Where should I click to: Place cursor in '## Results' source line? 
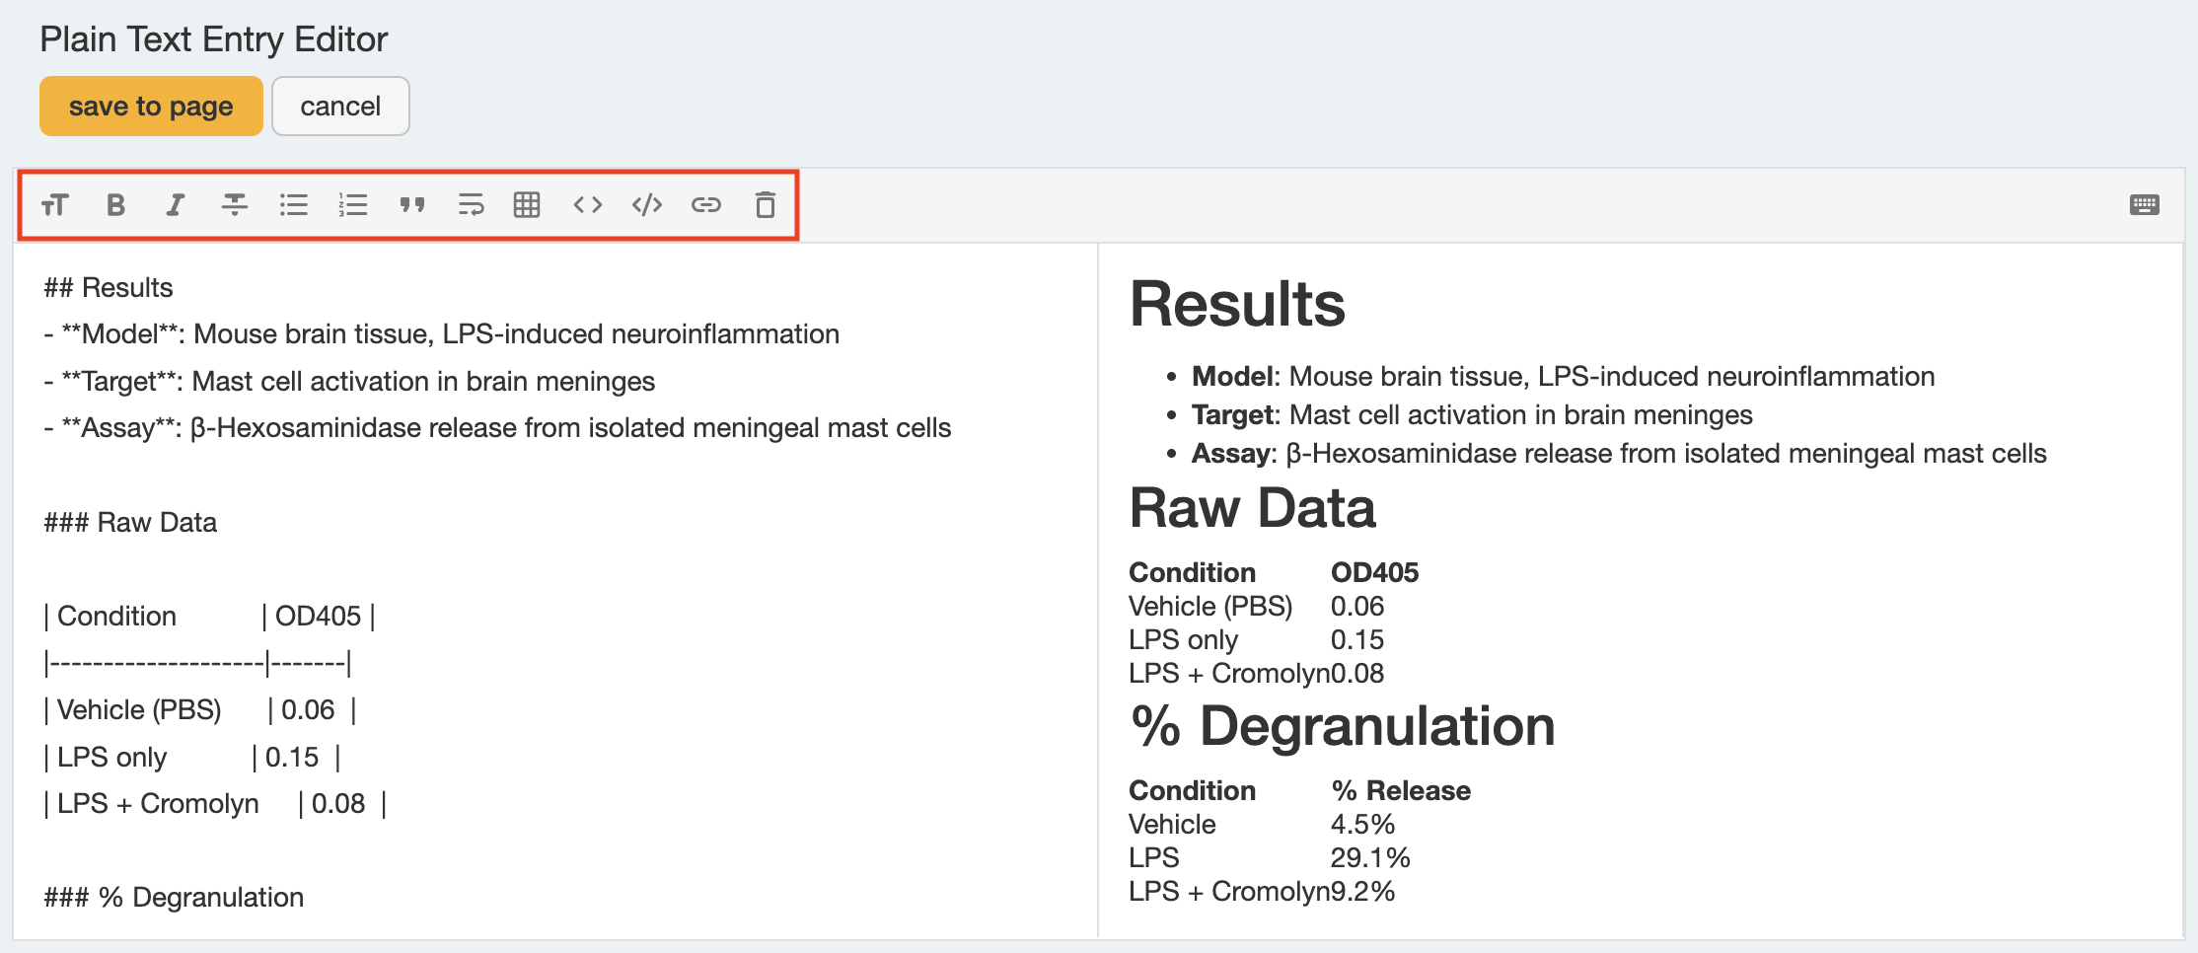(x=109, y=288)
